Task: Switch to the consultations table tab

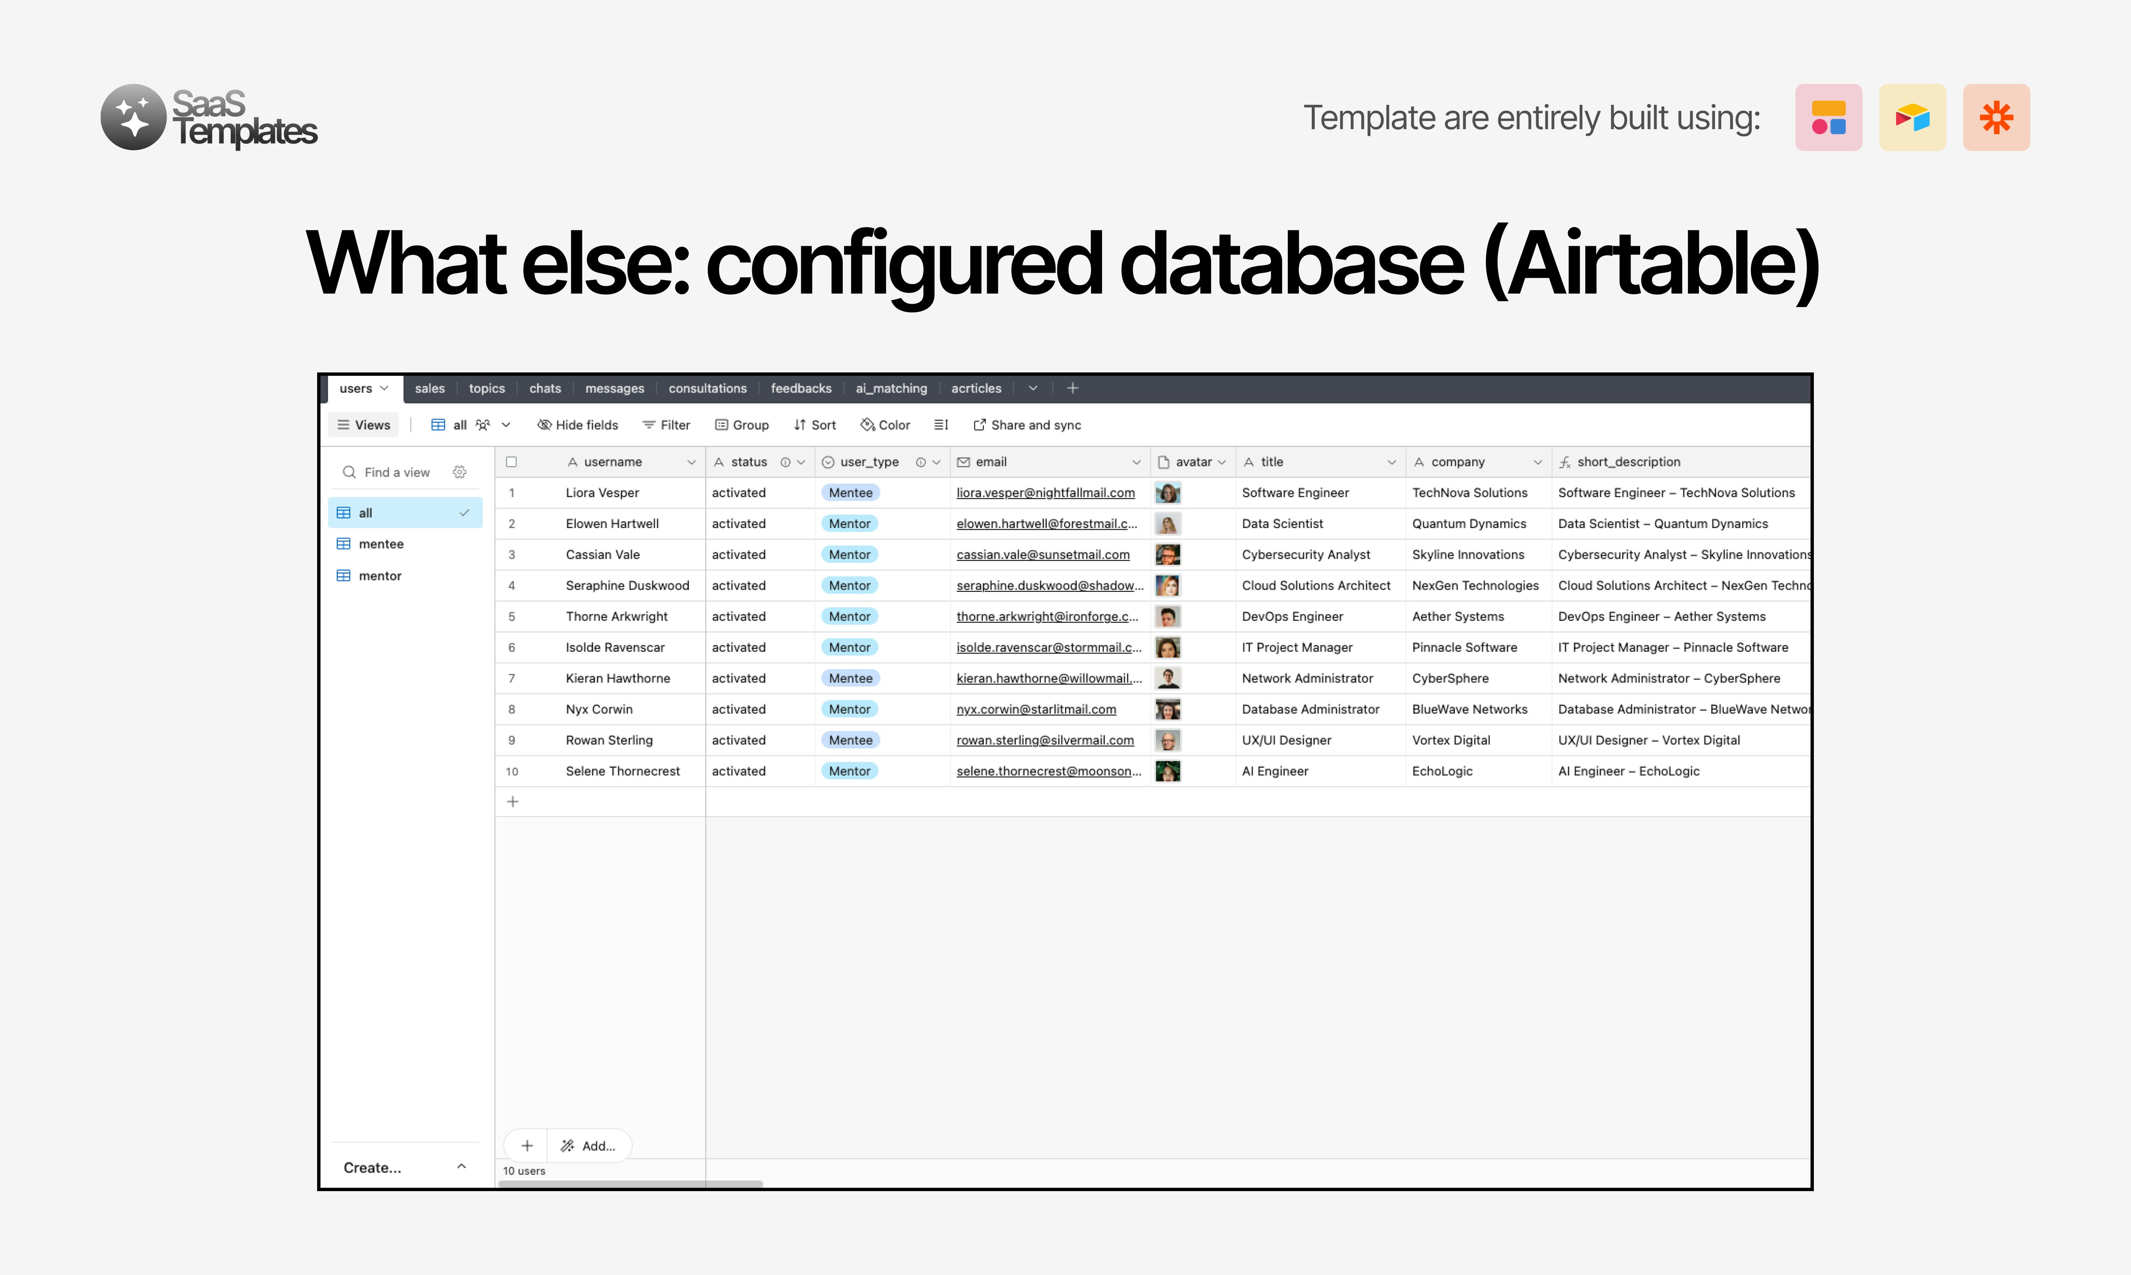Action: pos(707,388)
